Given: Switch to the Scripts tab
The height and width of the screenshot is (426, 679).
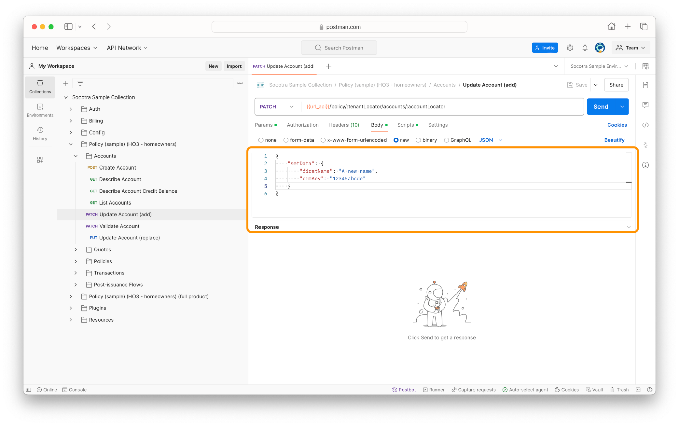Looking at the screenshot, I should [407, 125].
